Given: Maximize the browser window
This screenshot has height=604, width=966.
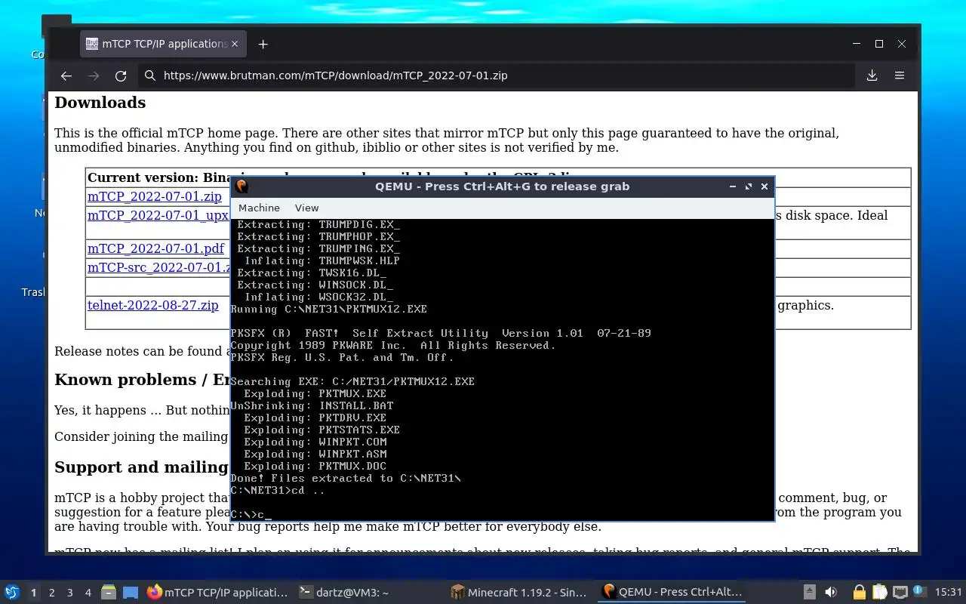Looking at the screenshot, I should 878,45.
